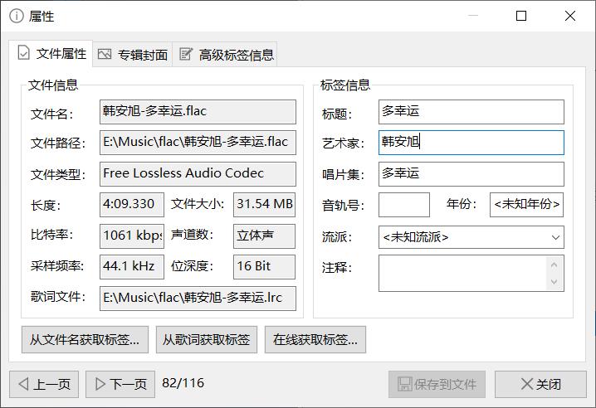Click the 注释 scrollbar up arrow
Screen dimensions: 596x408
pos(554,265)
